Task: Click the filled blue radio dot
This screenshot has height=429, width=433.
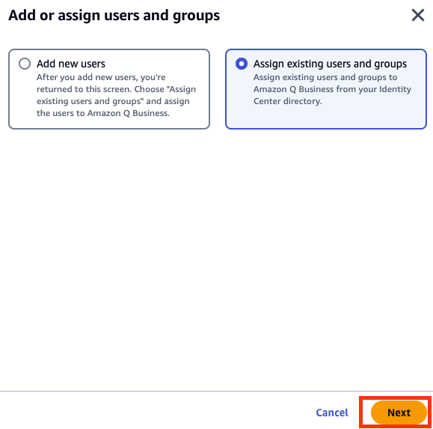Action: click(242, 64)
